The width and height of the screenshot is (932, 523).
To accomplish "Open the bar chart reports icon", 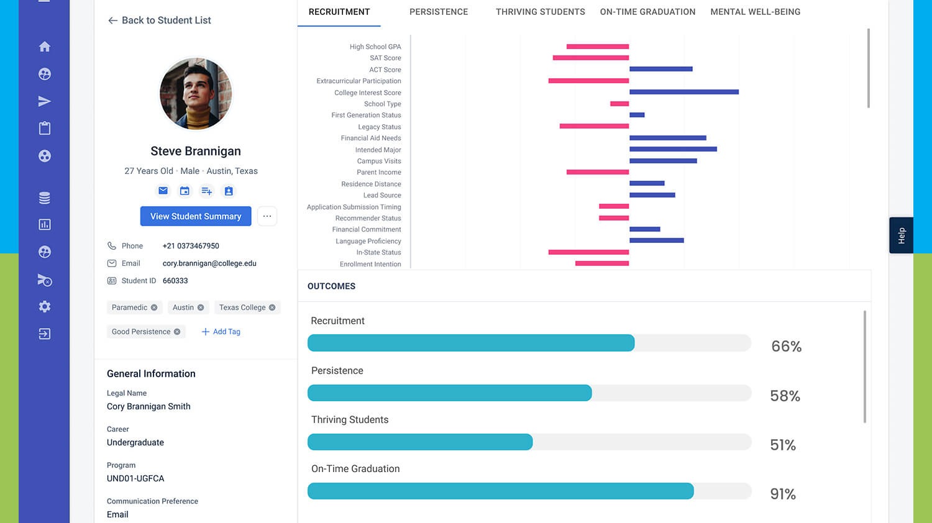I will tap(45, 225).
